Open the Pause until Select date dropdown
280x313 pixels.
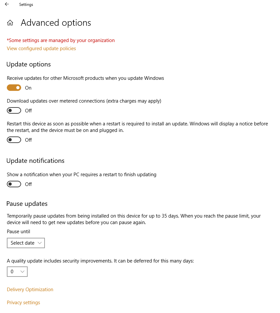[x=26, y=243]
